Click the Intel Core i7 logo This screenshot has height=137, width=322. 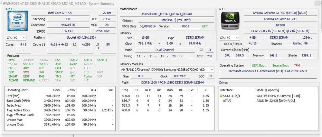point(18,21)
